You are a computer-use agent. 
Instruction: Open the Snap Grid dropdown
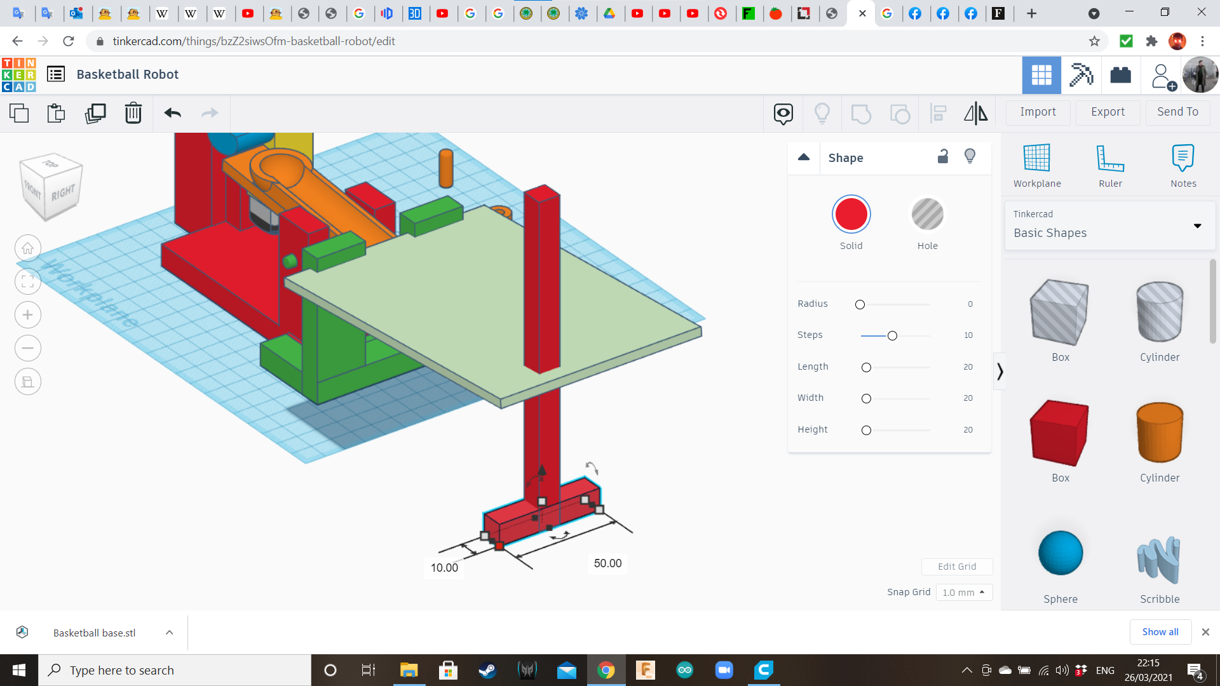[x=963, y=592]
